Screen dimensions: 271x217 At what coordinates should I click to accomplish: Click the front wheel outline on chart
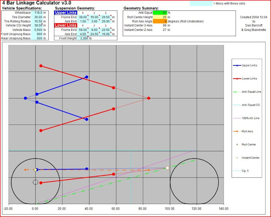click(194, 181)
